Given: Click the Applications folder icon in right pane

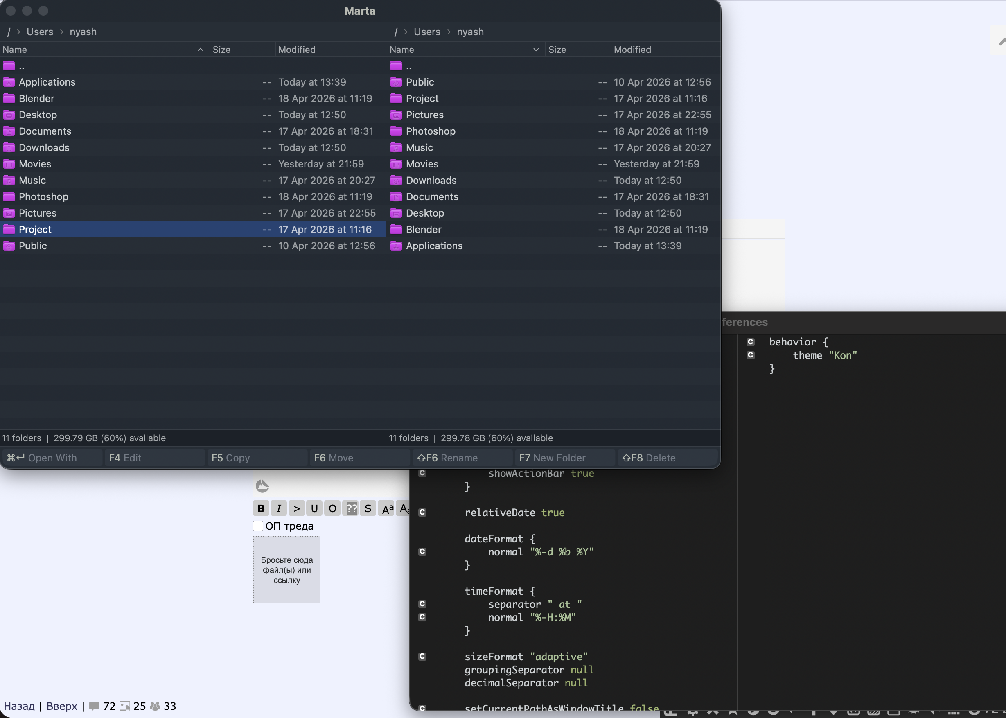Looking at the screenshot, I should coord(396,246).
